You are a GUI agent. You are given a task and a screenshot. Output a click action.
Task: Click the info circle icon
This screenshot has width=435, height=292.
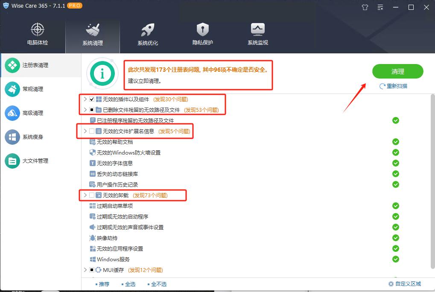pyautogui.click(x=102, y=73)
